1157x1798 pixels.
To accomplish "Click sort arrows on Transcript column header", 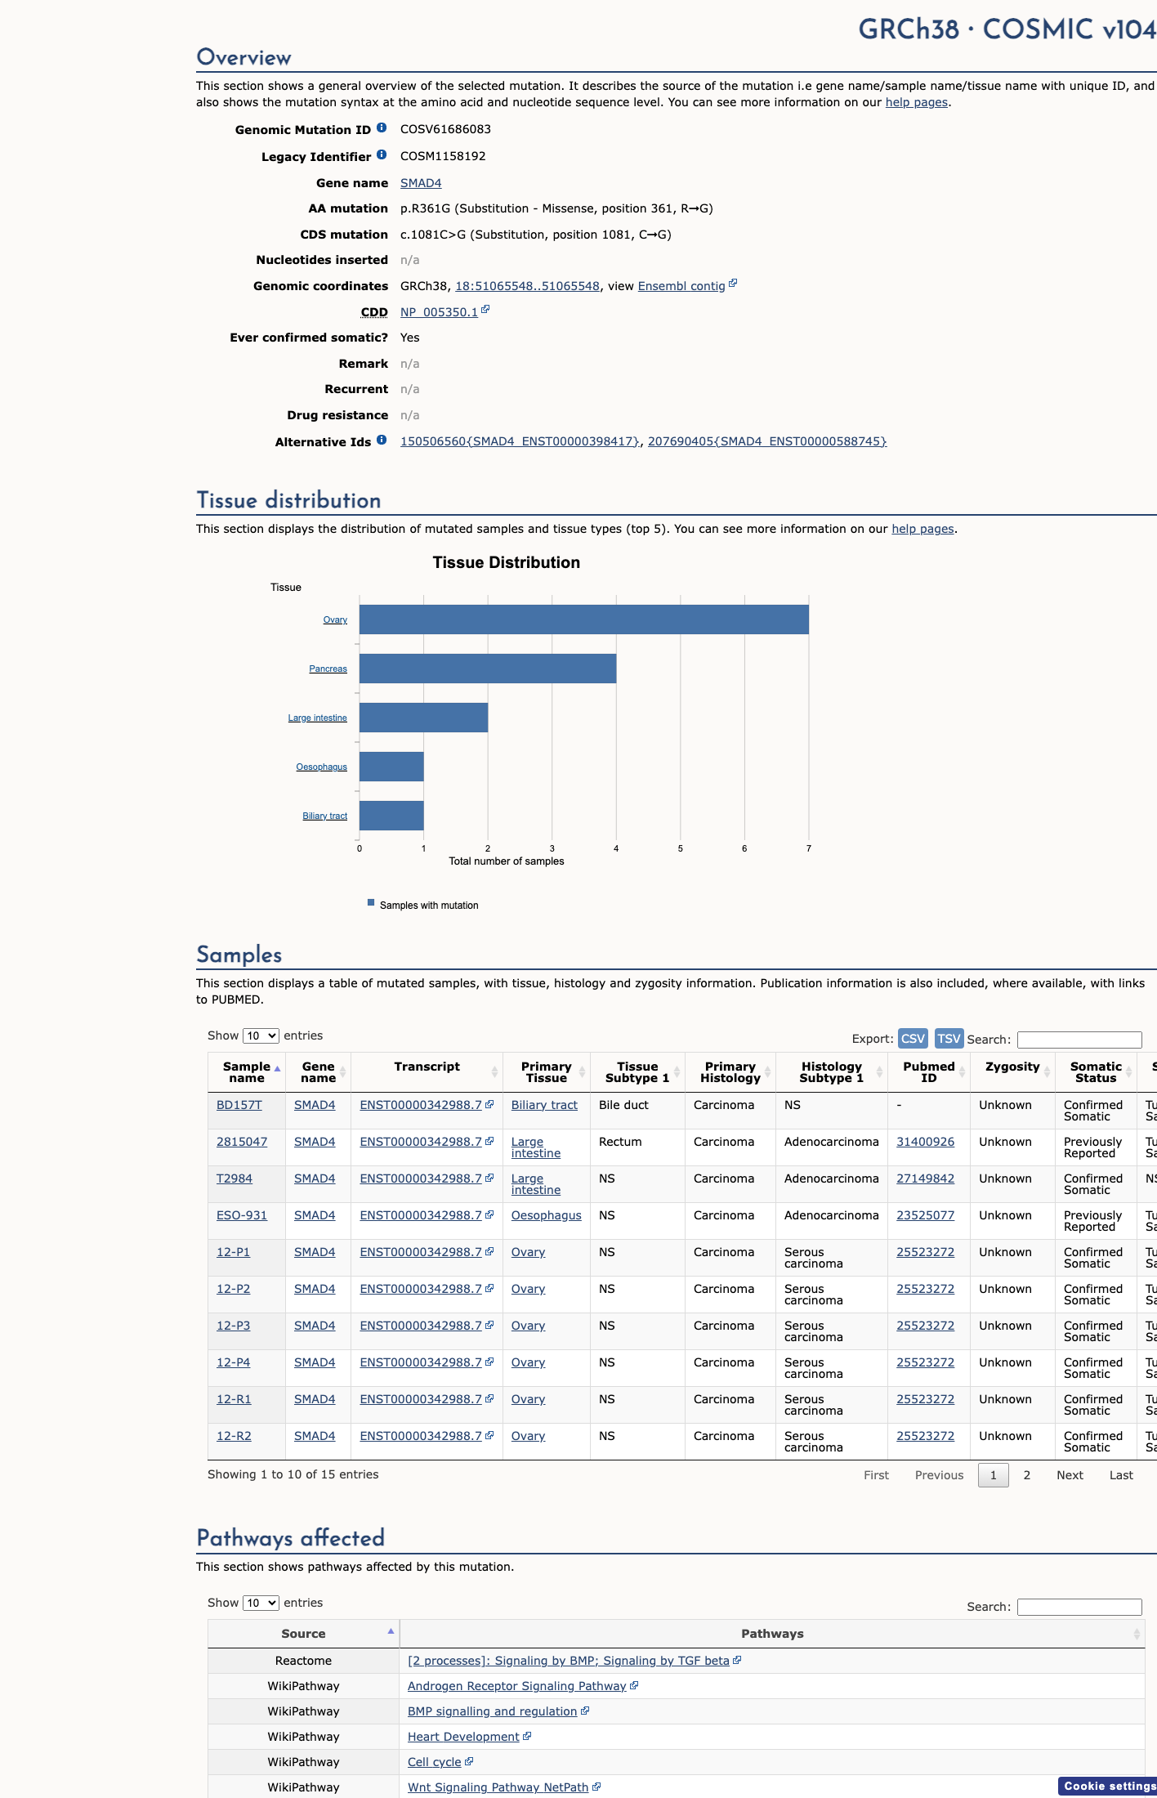I will click(x=494, y=1072).
